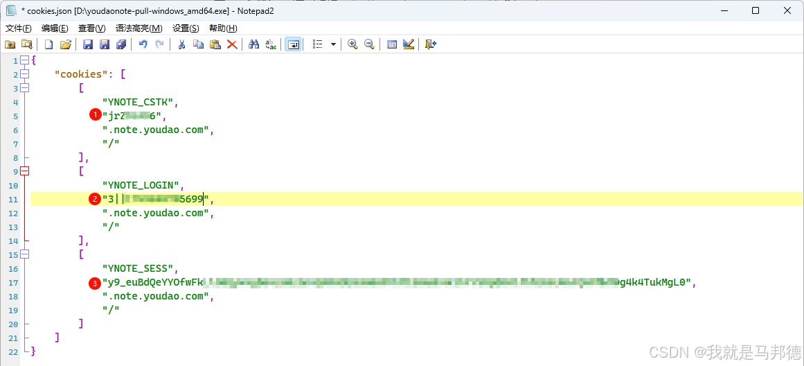Collapse the "cookies" fold on line 2
The image size is (804, 366).
click(x=24, y=74)
